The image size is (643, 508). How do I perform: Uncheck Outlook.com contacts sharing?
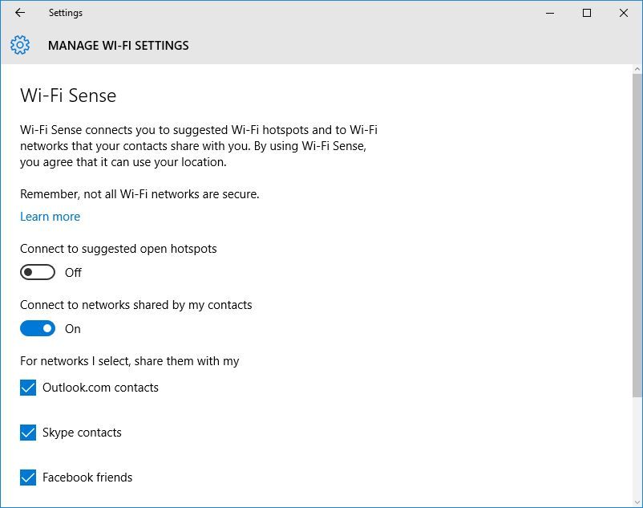point(27,388)
